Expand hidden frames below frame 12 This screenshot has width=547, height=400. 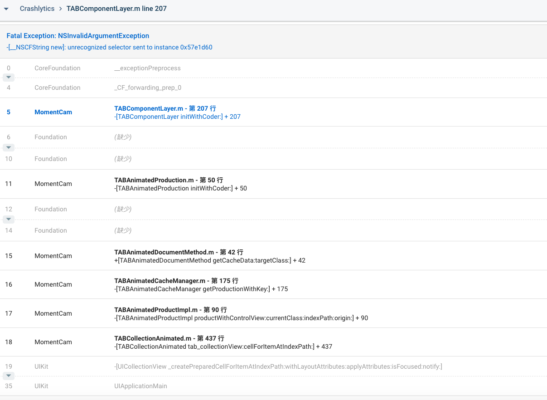9,220
